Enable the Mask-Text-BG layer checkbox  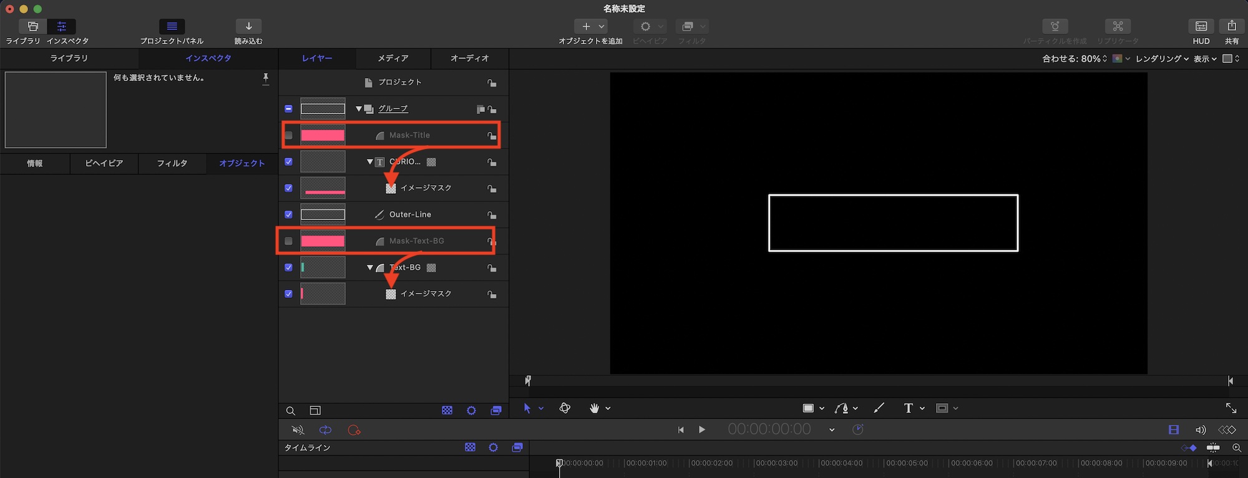point(288,241)
